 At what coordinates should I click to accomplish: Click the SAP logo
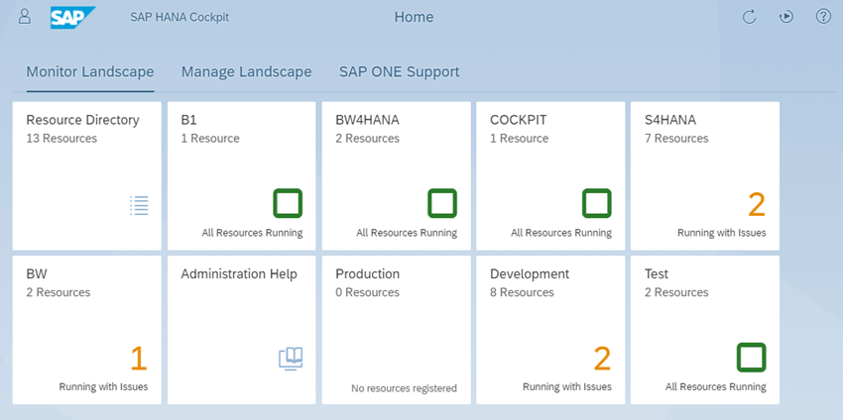click(73, 17)
